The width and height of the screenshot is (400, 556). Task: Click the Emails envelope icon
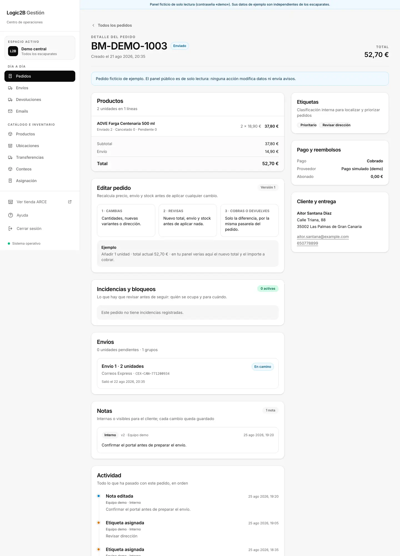(x=10, y=111)
